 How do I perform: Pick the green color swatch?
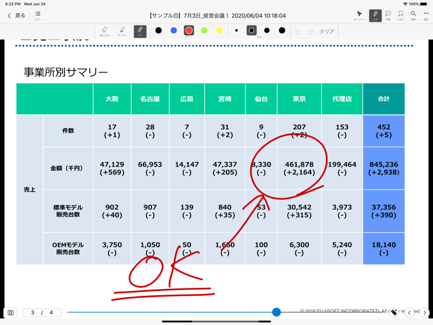[x=204, y=30]
